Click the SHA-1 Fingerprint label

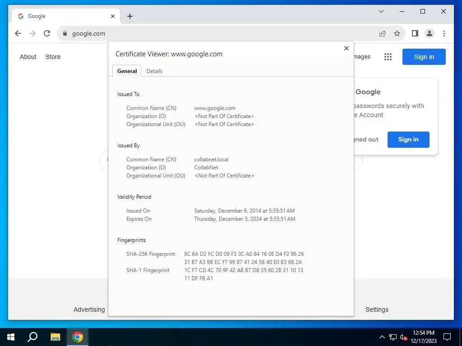point(148,270)
